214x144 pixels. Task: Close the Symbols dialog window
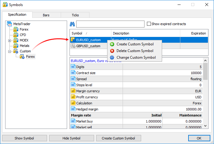(207, 5)
